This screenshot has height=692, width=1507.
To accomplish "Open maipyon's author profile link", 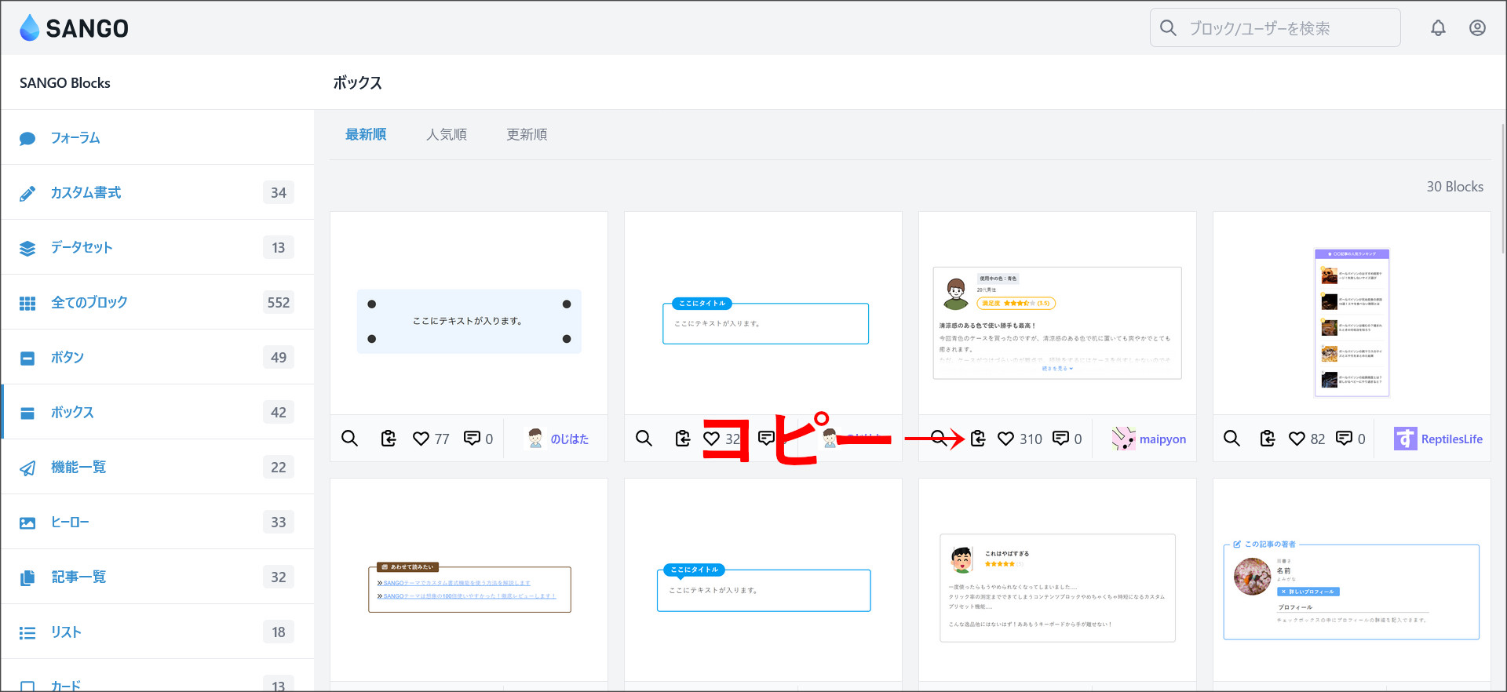I will pyautogui.click(x=1162, y=439).
